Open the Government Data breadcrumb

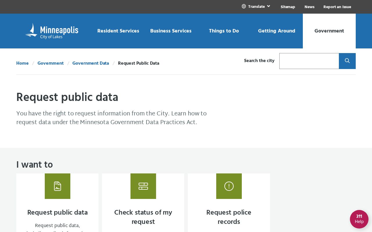click(x=91, y=63)
